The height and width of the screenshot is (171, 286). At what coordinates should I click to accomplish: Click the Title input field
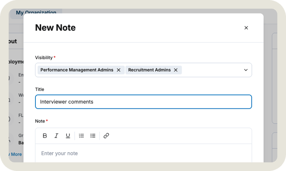click(x=143, y=101)
